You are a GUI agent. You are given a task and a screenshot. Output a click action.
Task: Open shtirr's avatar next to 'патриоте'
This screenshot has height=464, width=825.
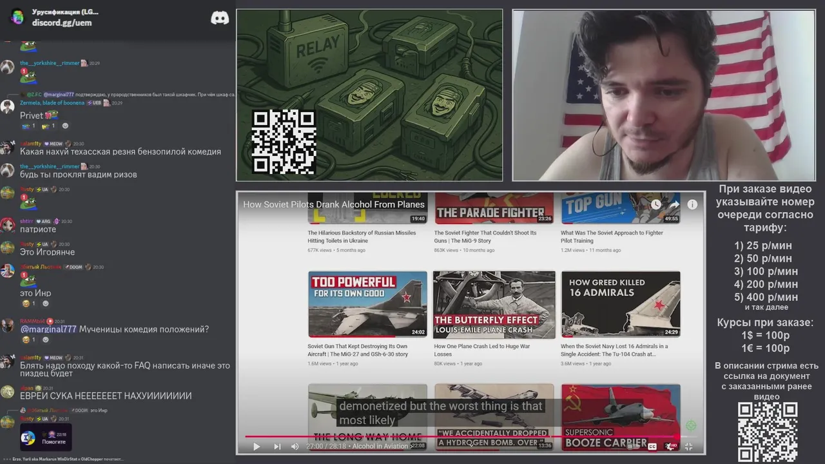(x=8, y=225)
